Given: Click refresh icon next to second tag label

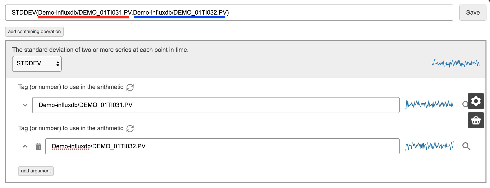Looking at the screenshot, I should pos(130,128).
